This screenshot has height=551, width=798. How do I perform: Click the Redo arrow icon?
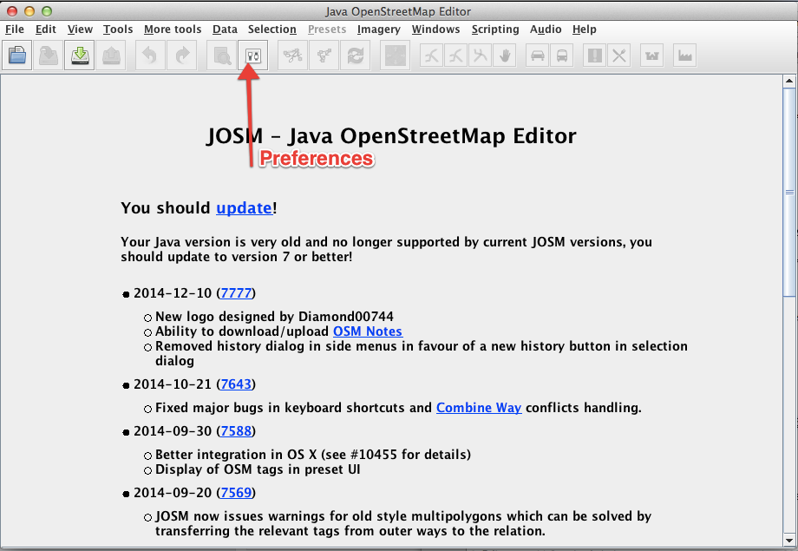181,55
